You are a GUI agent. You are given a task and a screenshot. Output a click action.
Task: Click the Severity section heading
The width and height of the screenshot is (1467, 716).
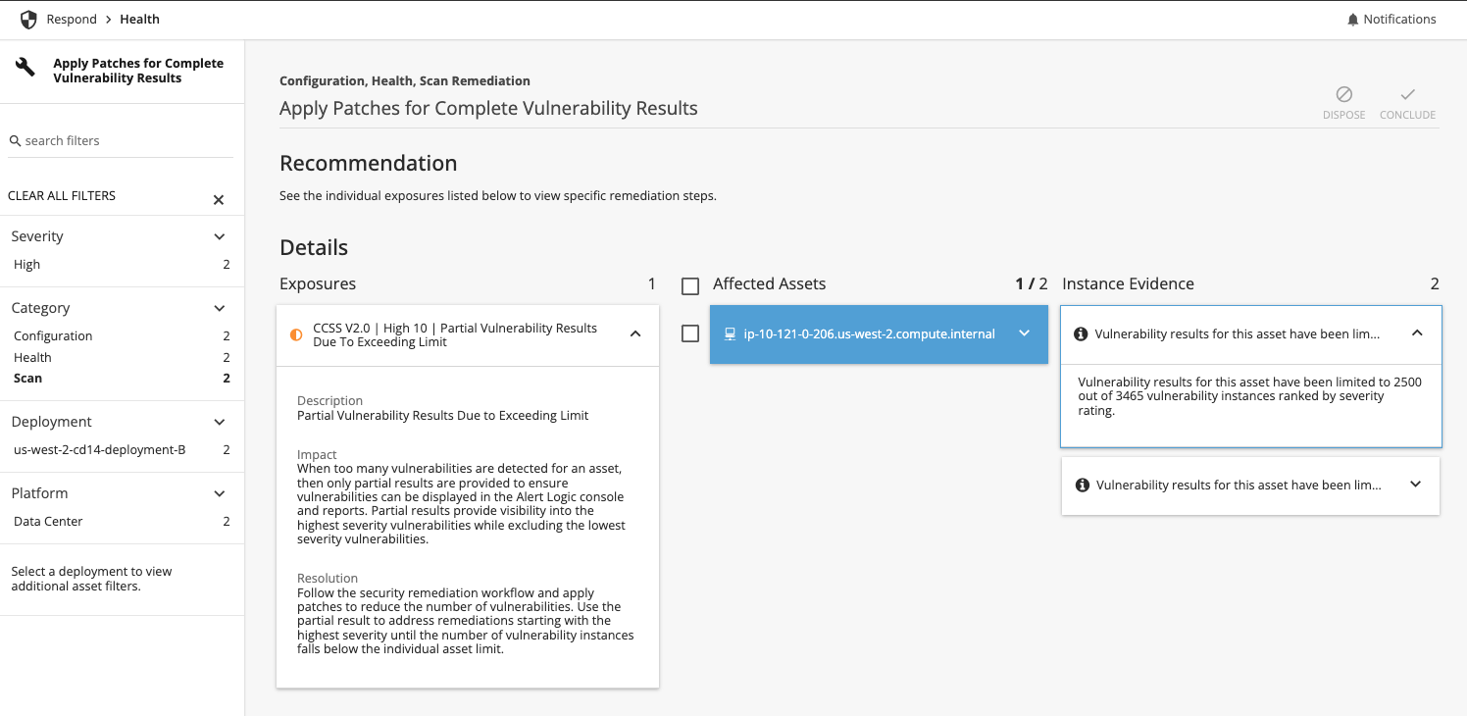point(37,236)
